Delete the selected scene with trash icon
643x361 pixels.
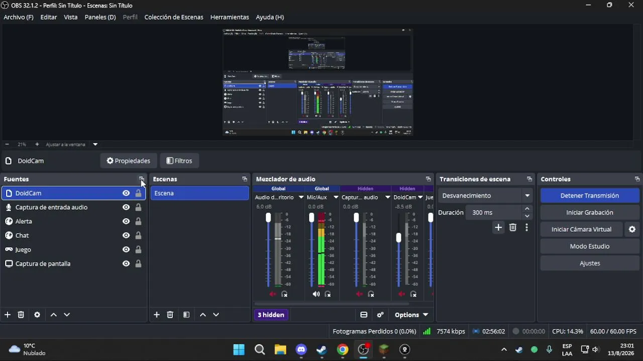click(170, 315)
